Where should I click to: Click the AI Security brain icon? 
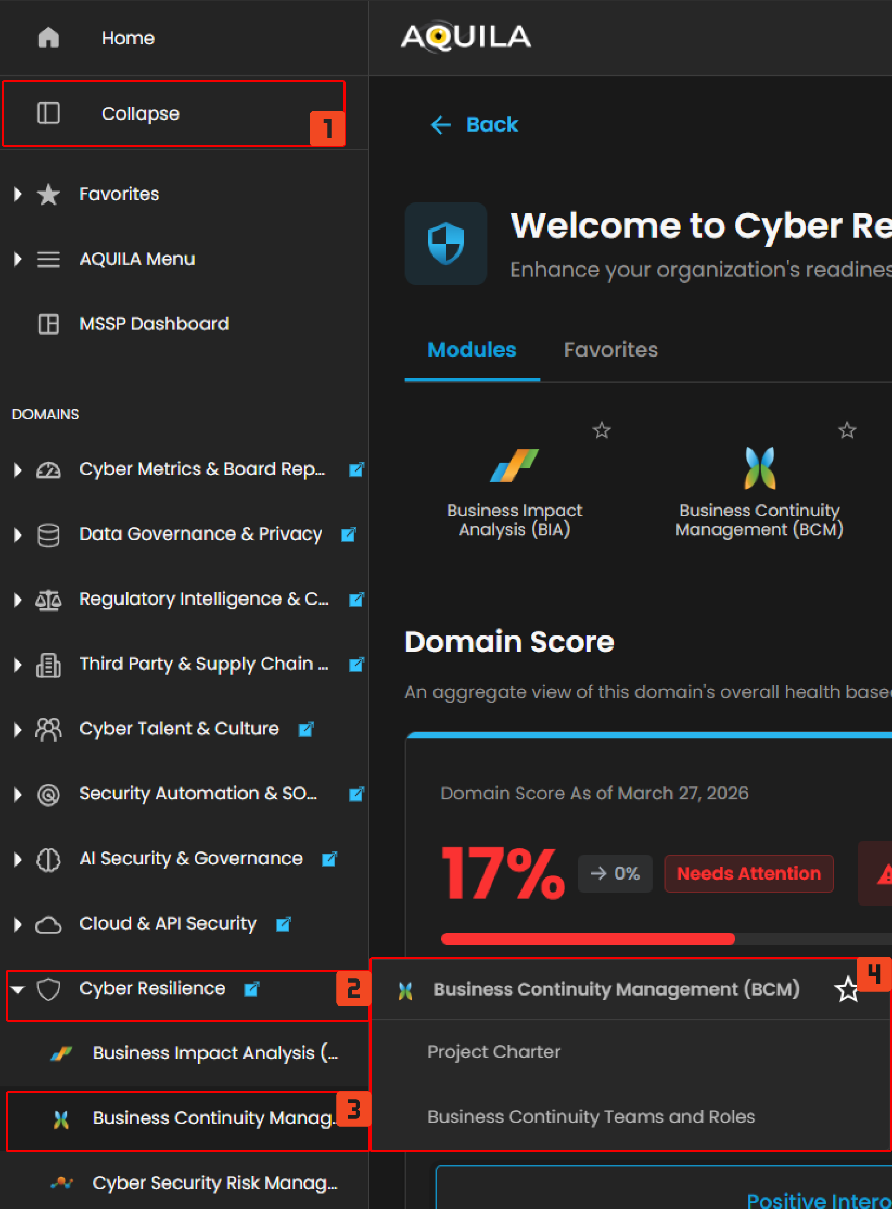point(48,859)
